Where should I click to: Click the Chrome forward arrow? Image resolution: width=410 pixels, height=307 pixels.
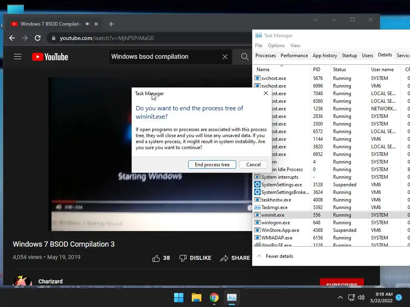[25, 38]
